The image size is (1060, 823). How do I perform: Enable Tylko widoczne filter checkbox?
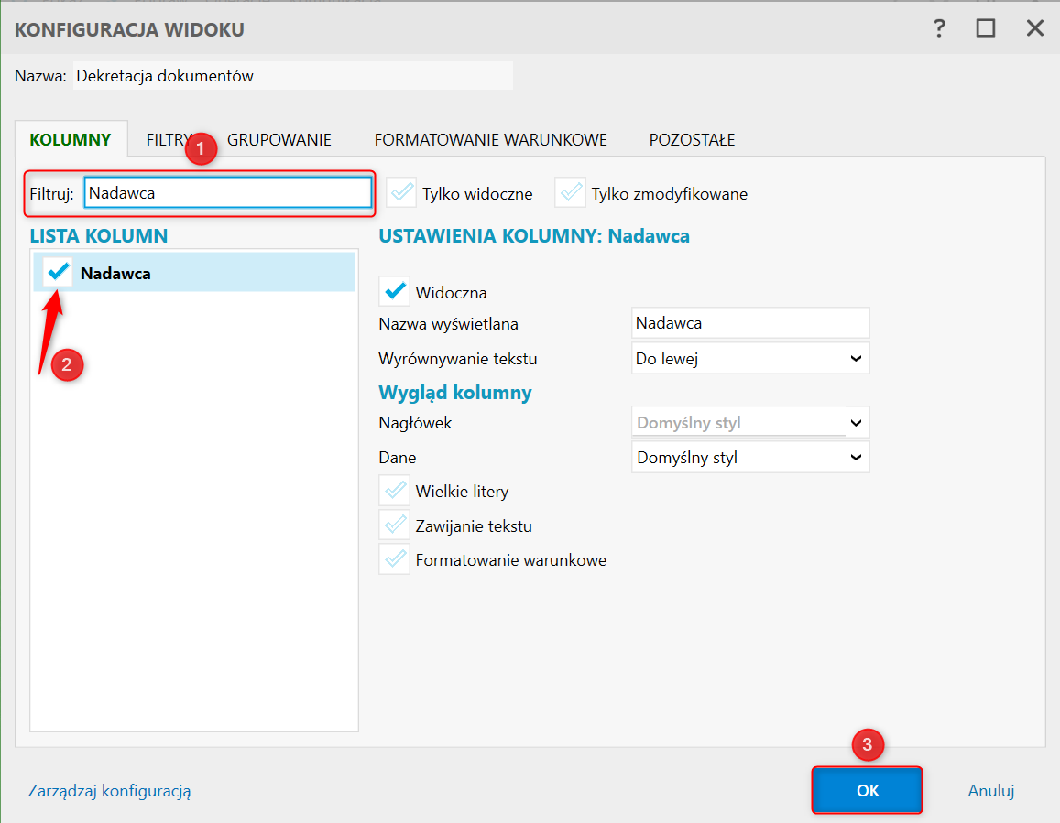click(x=401, y=193)
